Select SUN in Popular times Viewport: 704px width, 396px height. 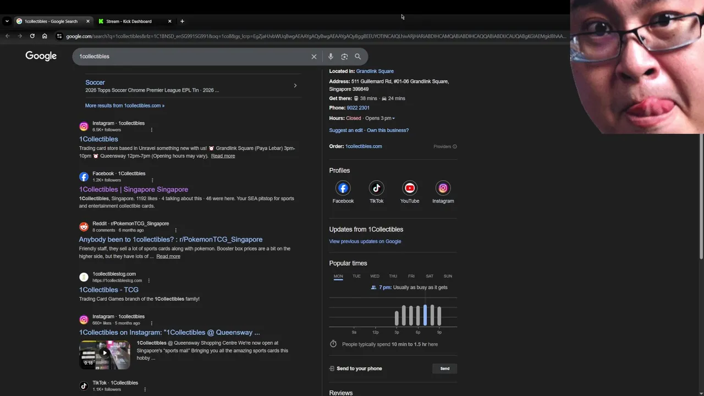tap(448, 276)
